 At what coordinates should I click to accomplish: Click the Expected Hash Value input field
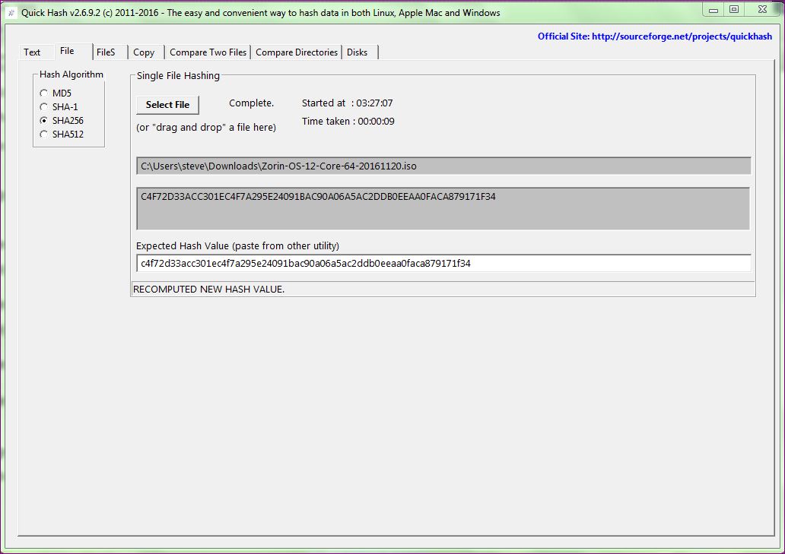[443, 263]
